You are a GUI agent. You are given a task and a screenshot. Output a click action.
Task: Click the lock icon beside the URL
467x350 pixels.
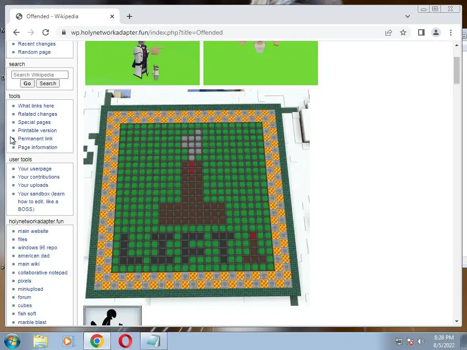[63, 32]
